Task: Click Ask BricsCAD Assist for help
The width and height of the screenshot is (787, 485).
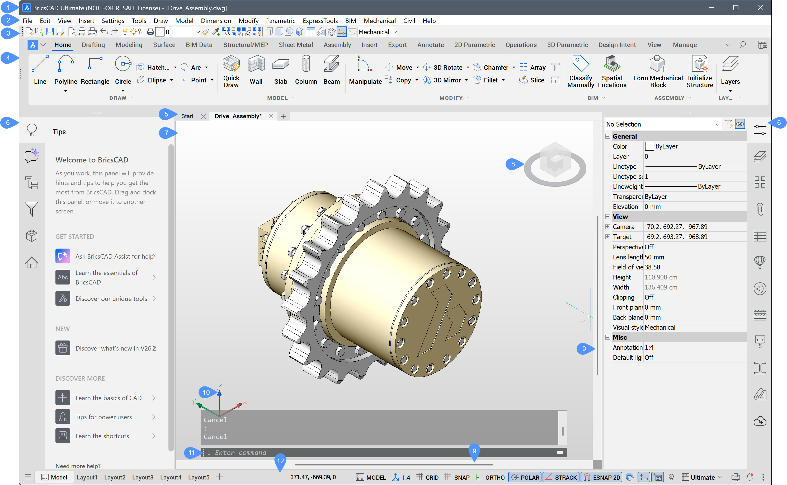Action: [x=106, y=256]
